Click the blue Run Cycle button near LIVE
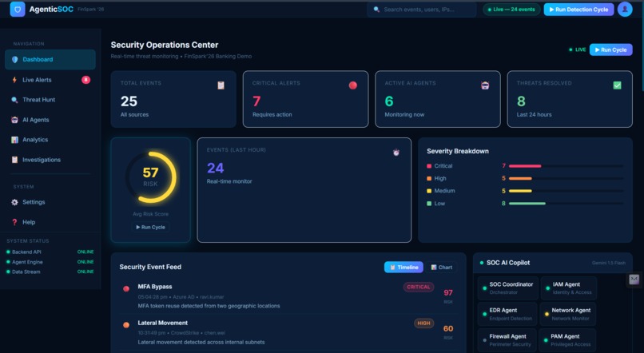644x353 pixels. click(610, 50)
